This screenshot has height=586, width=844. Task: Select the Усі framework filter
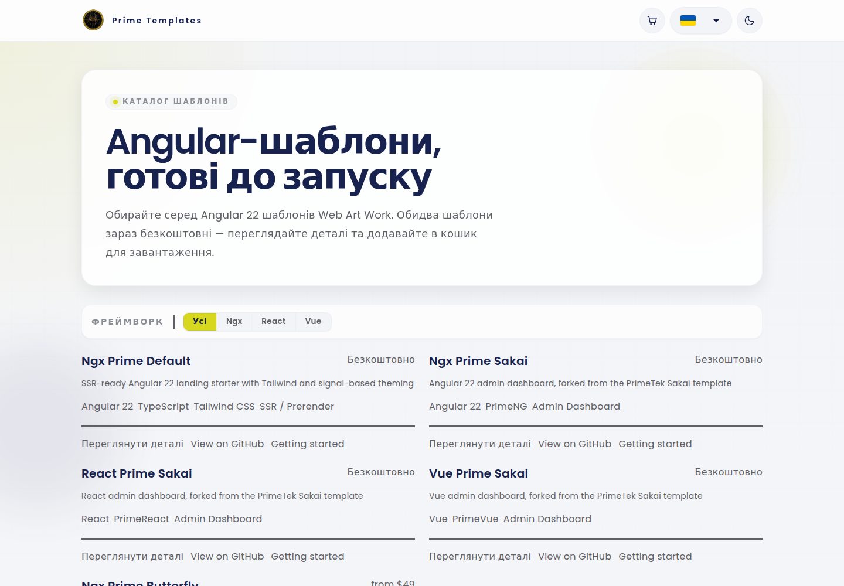tap(200, 321)
